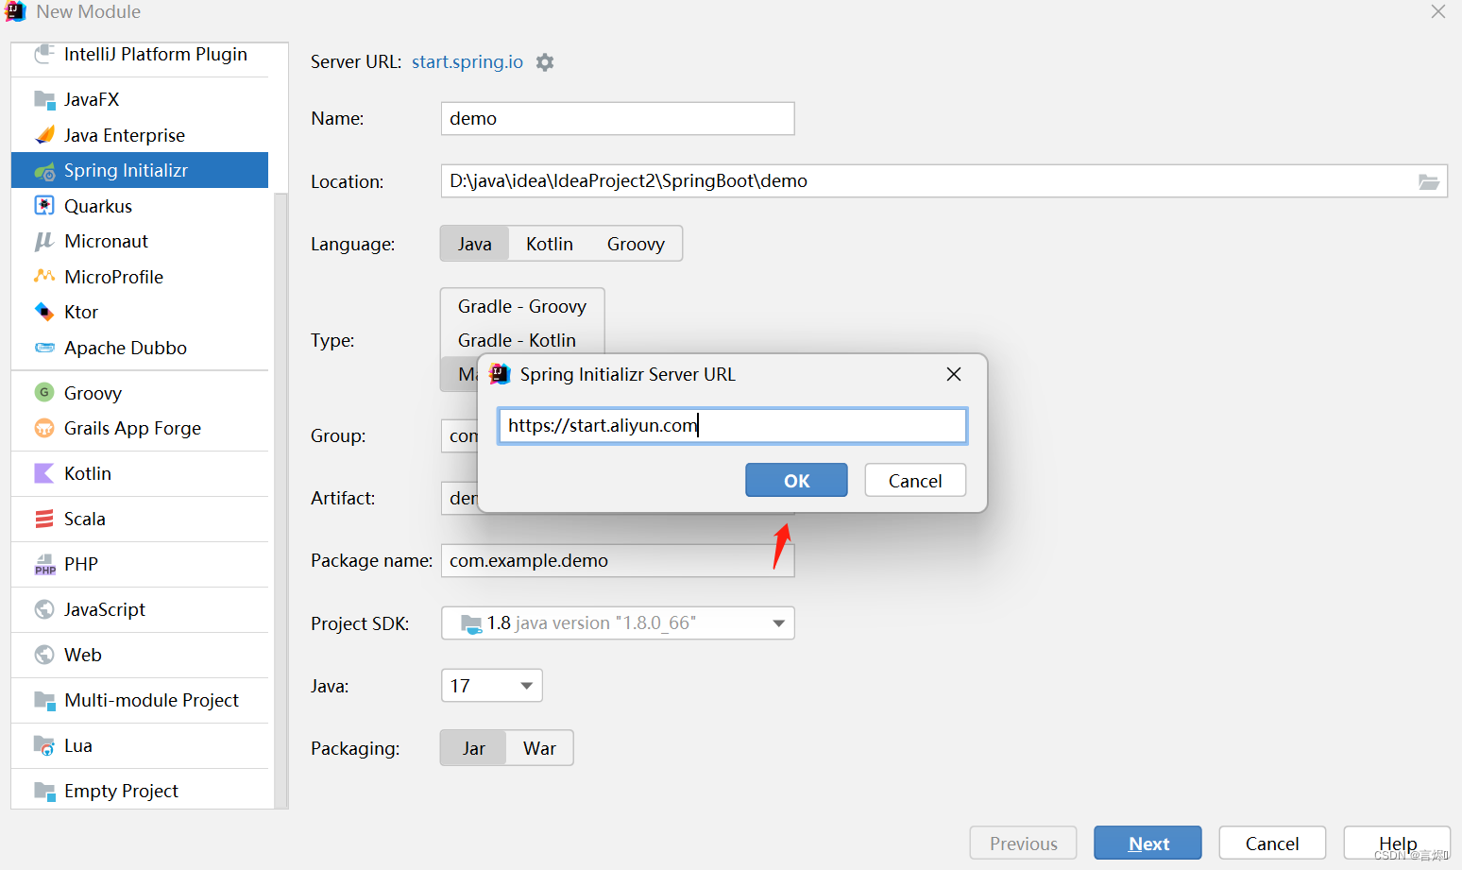Click the green Groovy icon
The width and height of the screenshot is (1462, 870).
[x=44, y=392]
